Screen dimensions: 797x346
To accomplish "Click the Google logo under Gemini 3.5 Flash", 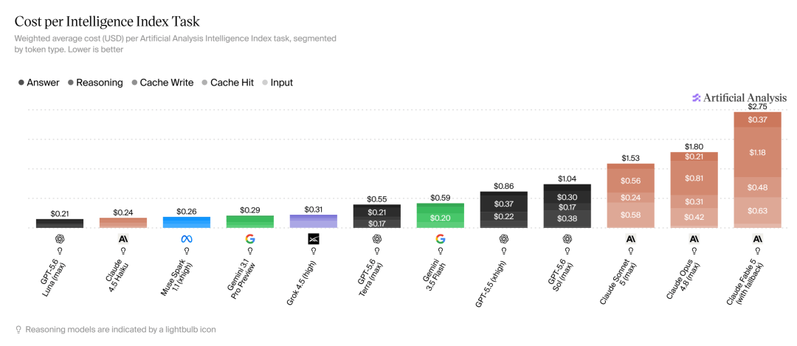I will pyautogui.click(x=440, y=238).
